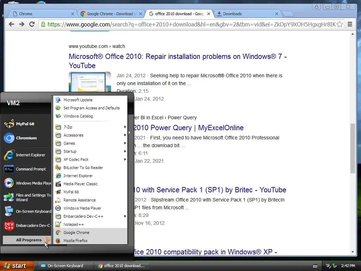Launch Mozilla Firefox from All Programs
Screen dimensions: 361x271
pos(90,241)
